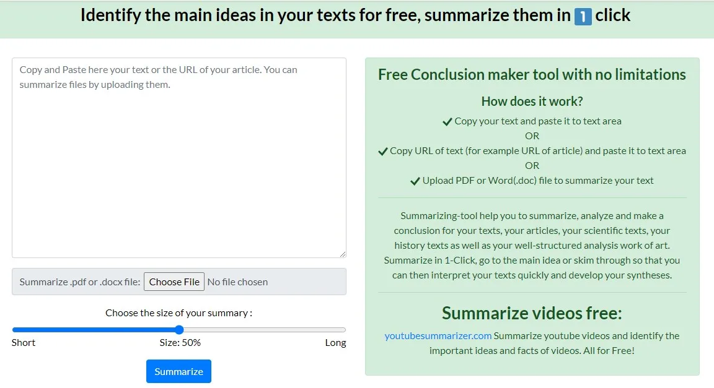Select the 'Free Conclusion maker' heading
Screen dimensions: 714x388
531,74
